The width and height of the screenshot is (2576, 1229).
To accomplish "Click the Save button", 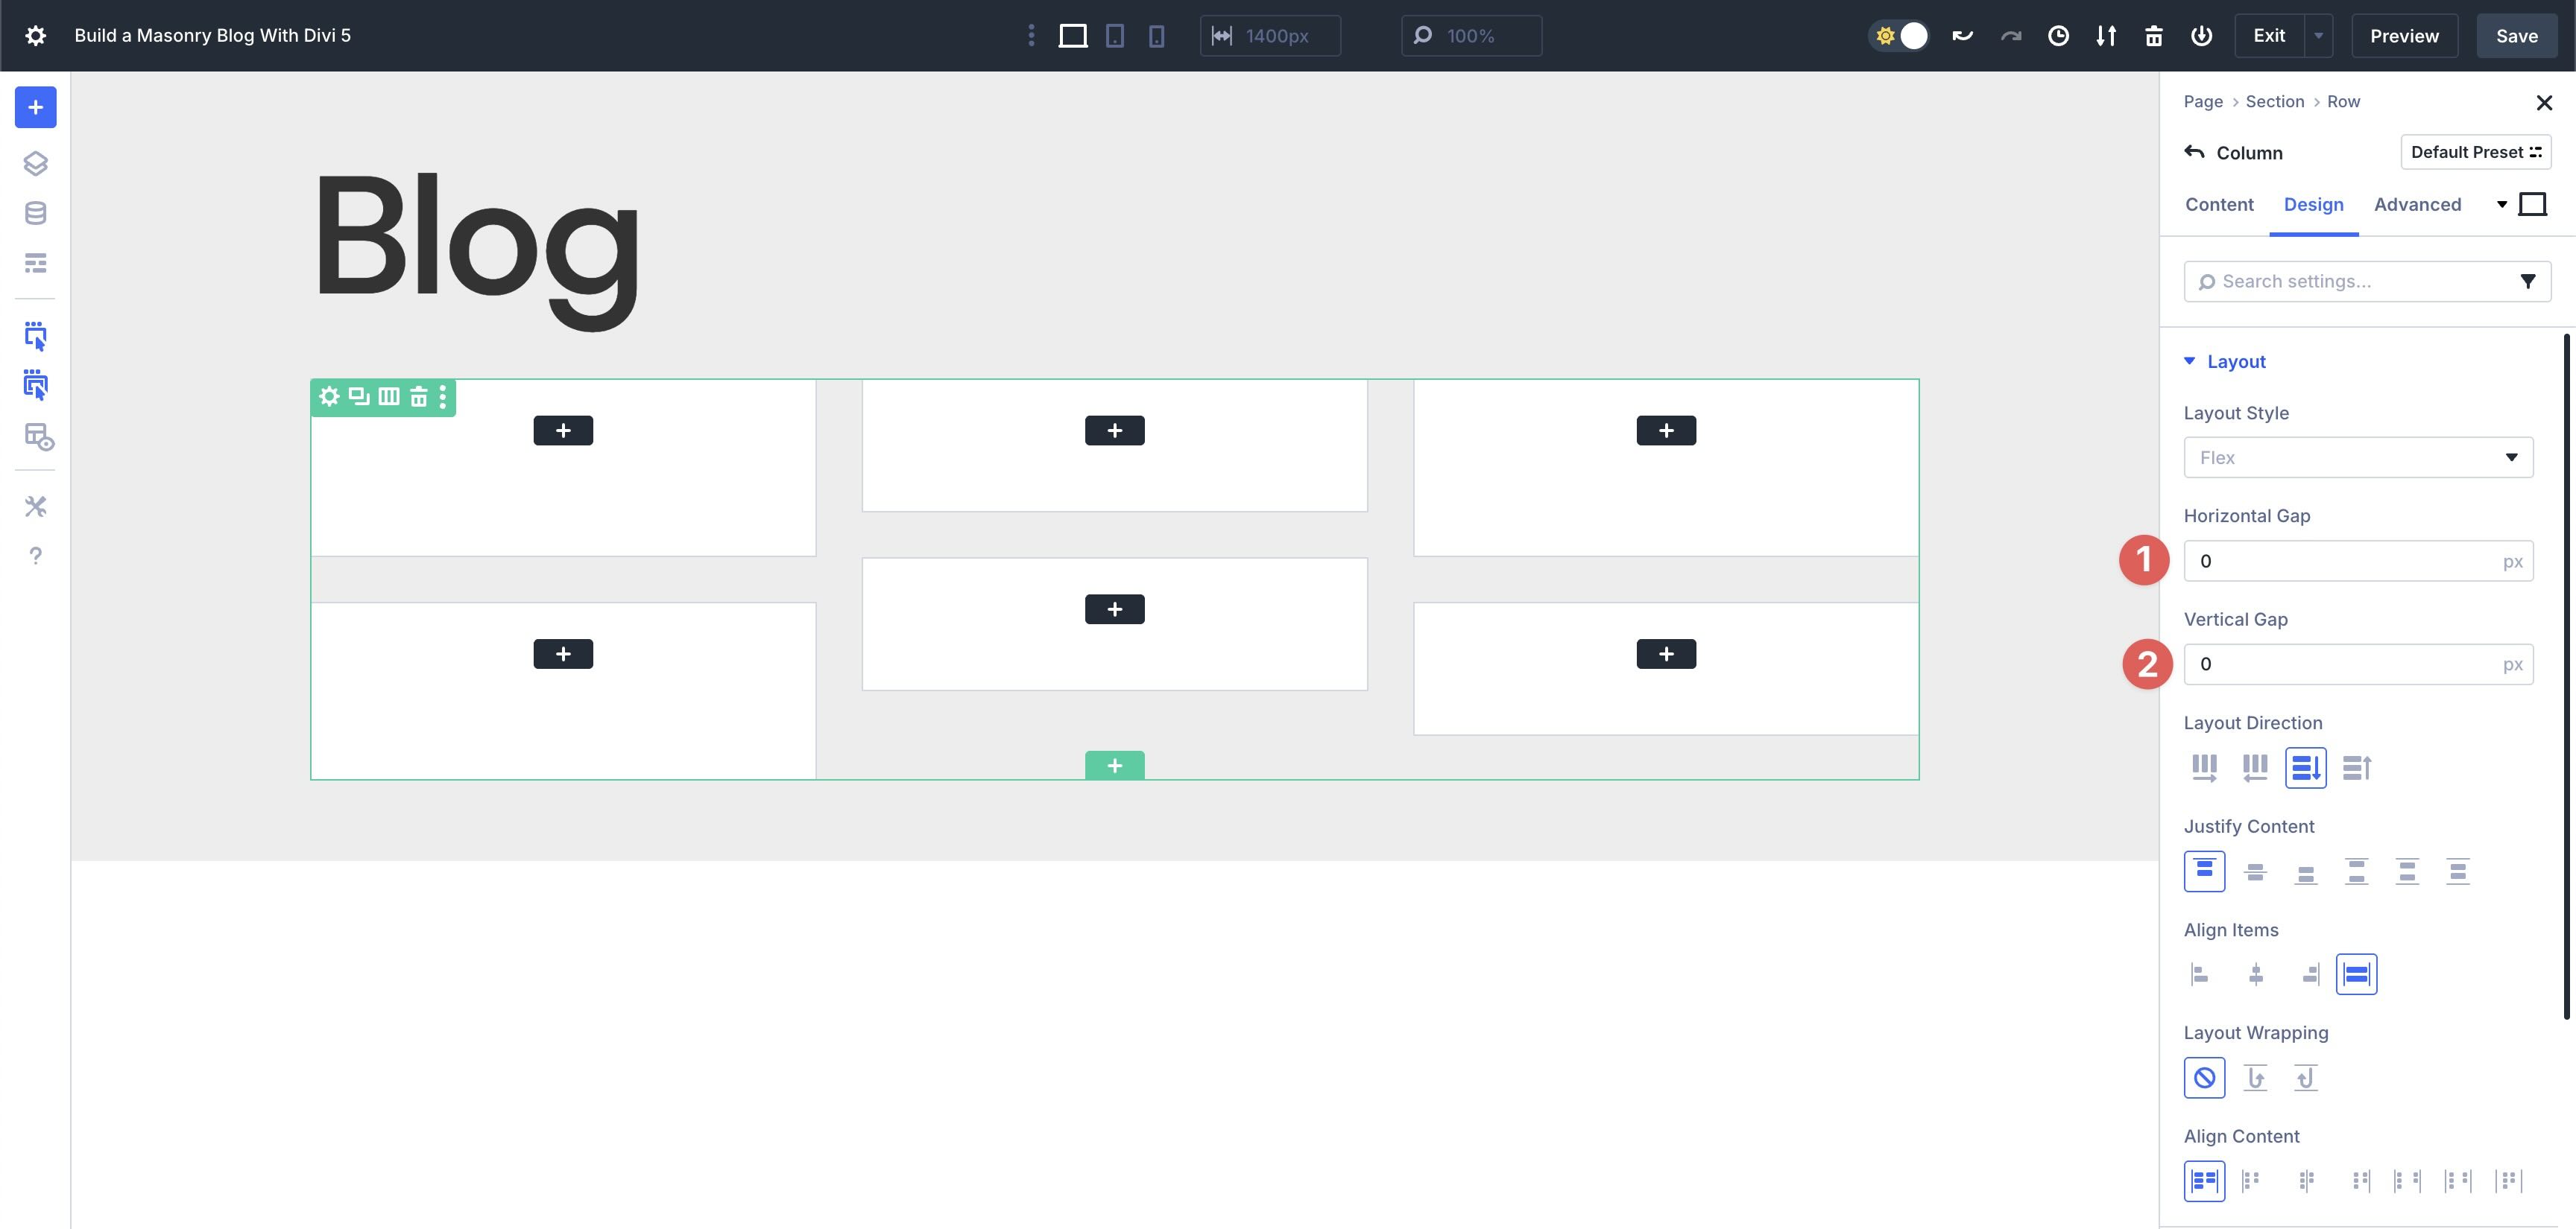I will click(2516, 35).
